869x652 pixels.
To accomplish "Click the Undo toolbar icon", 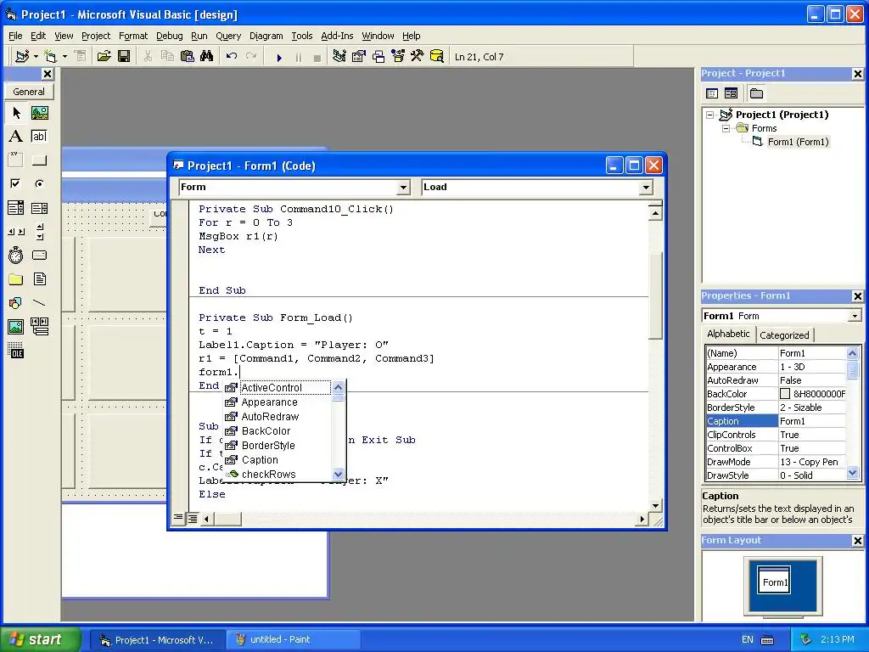I will (x=232, y=56).
